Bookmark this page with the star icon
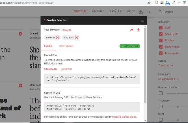 click(x=149, y=3)
